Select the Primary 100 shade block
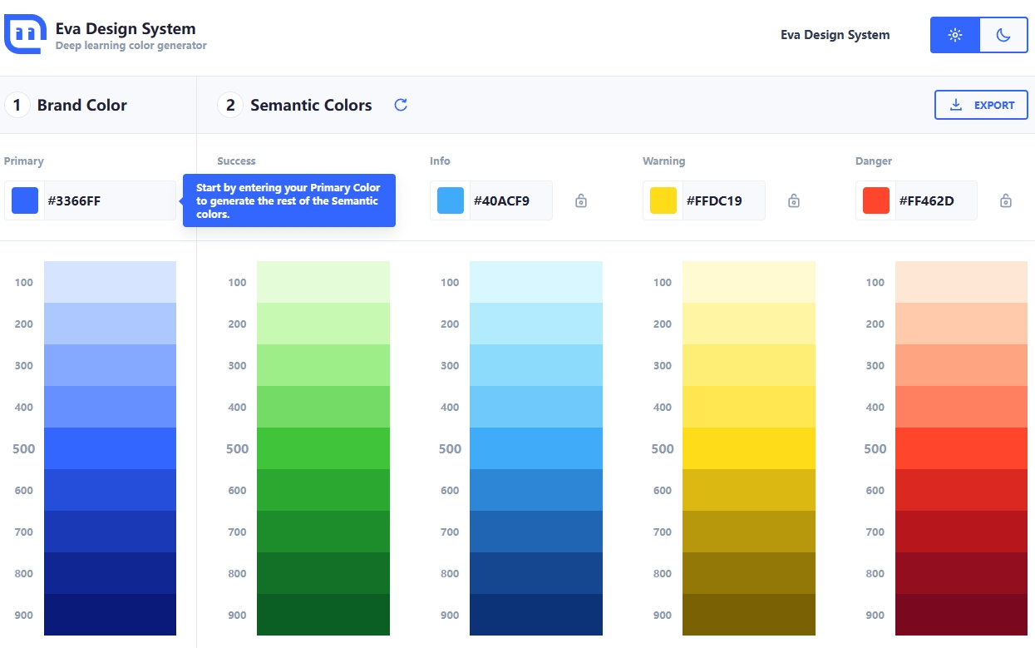This screenshot has height=648, width=1035. (x=110, y=282)
